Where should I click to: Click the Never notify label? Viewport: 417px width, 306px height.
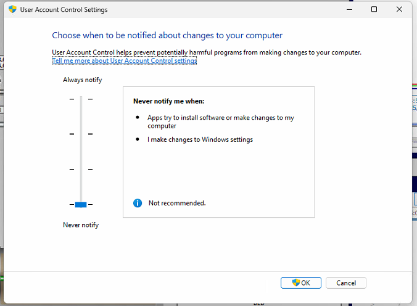click(x=81, y=225)
